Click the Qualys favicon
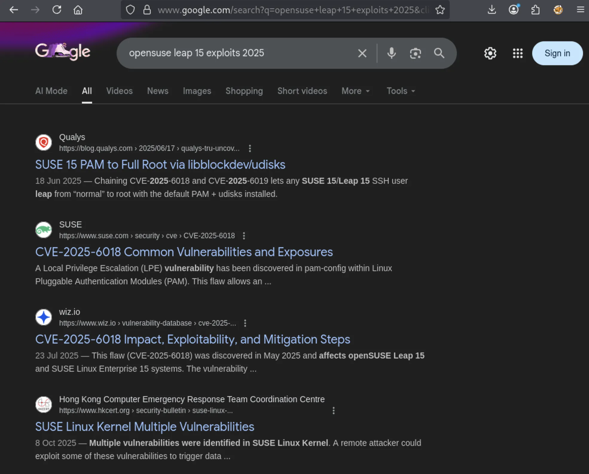This screenshot has height=474, width=589. 44,142
